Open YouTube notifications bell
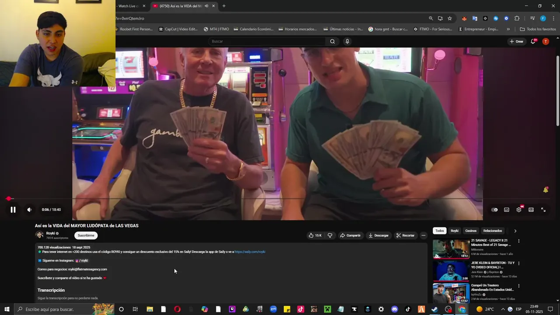 [533, 41]
